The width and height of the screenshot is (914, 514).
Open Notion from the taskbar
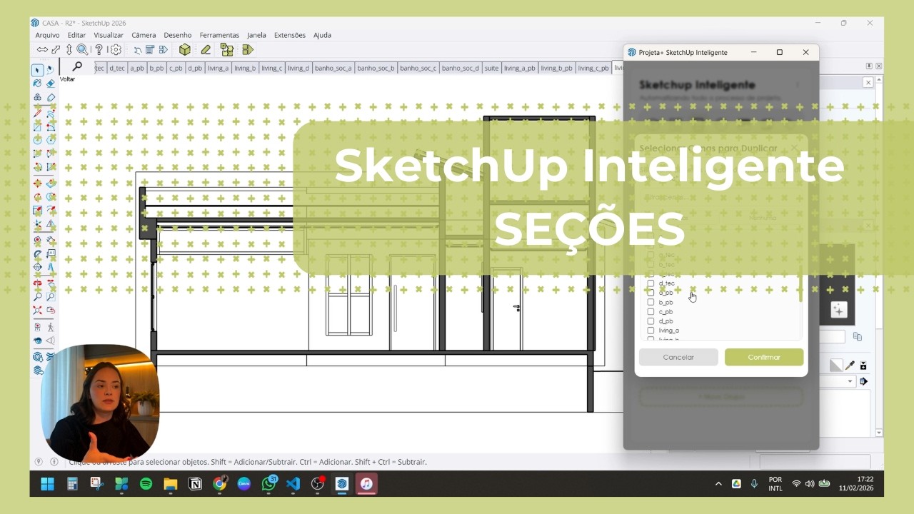pos(195,484)
